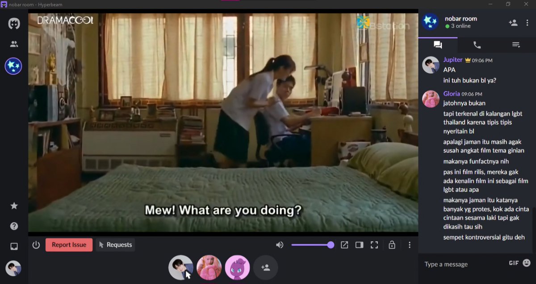The image size is (536, 284).
Task: Click the message 'ini tuh bukan bl ya?'
Action: (x=469, y=81)
